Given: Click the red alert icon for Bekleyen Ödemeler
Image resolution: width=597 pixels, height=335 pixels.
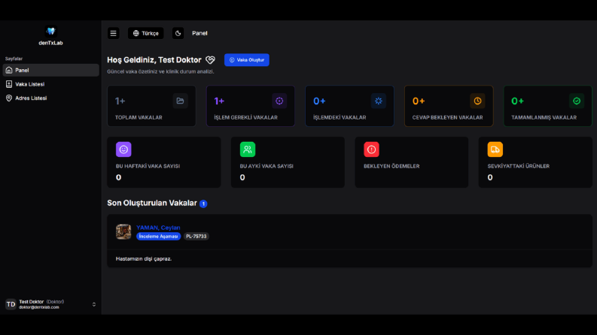Looking at the screenshot, I should [x=372, y=149].
